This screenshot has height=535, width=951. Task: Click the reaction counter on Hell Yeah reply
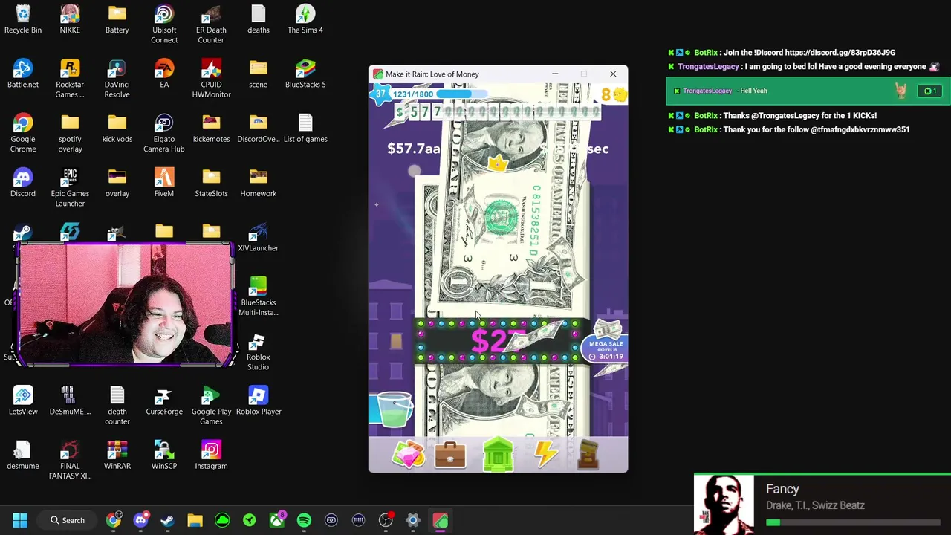[x=929, y=91]
